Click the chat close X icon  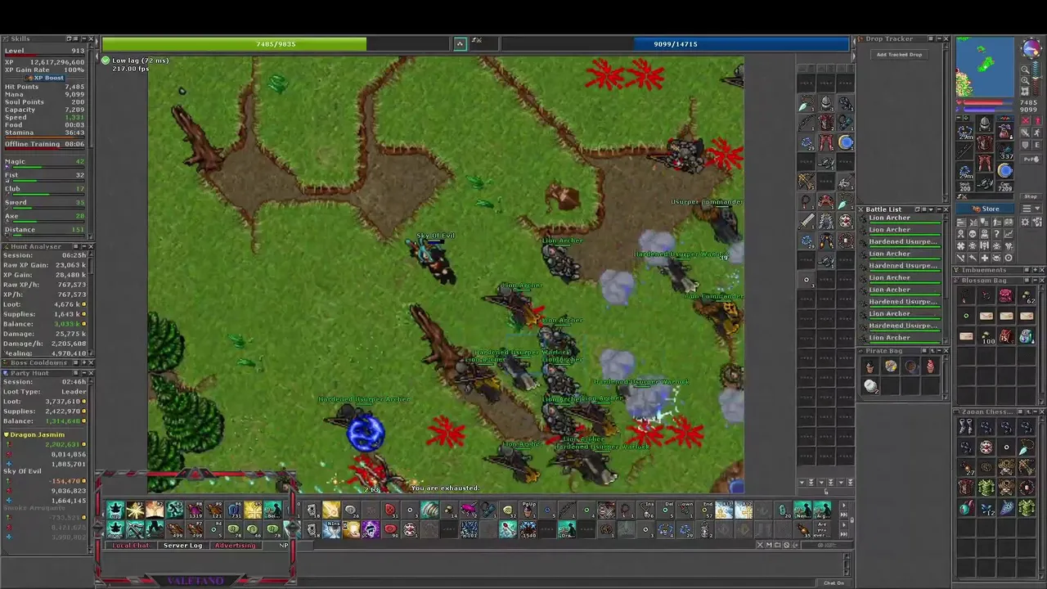click(x=760, y=545)
